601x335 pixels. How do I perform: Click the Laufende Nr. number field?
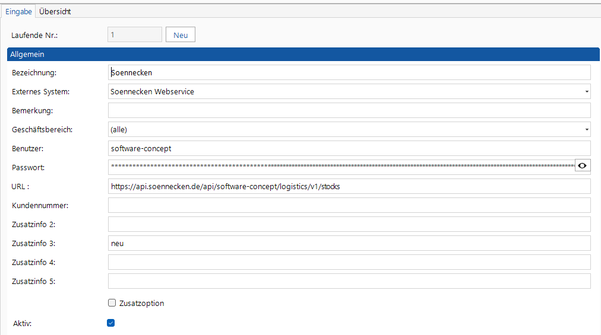click(x=135, y=34)
